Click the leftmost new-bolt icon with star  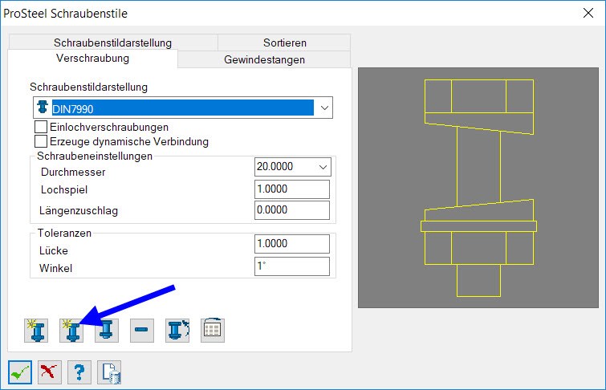click(36, 331)
